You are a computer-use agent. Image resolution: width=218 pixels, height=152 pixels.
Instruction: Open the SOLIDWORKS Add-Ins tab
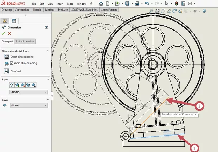point(85,10)
